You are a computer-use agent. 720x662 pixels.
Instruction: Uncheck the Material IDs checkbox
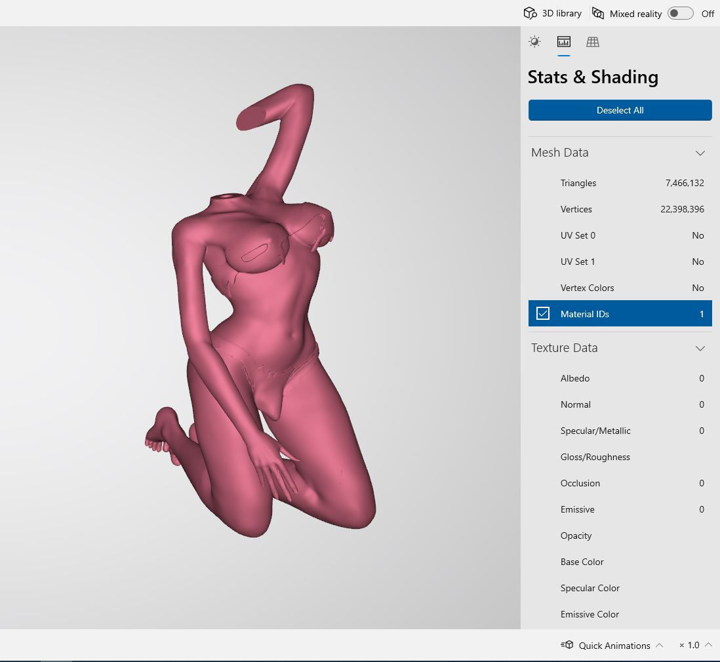click(543, 313)
